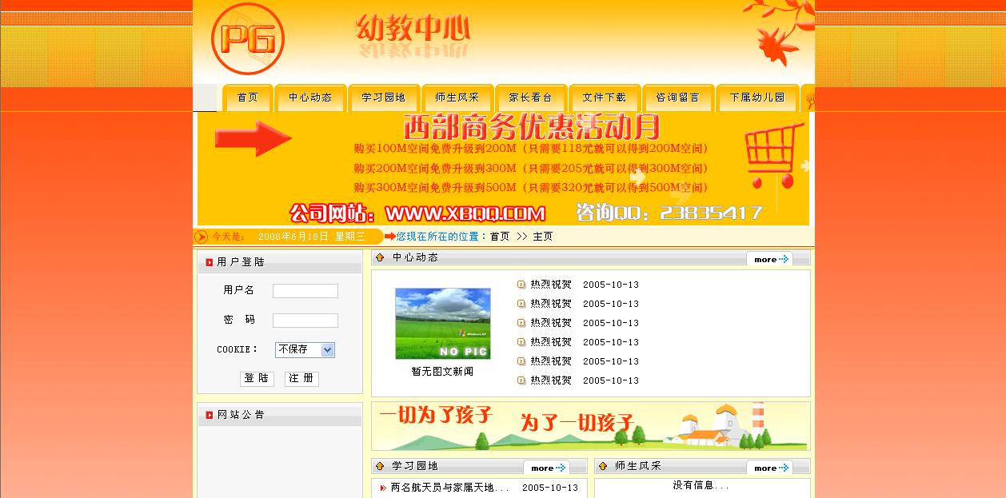Click the orange arrow before 您现在所在的位置
Screen dimensions: 1006x498
pos(389,236)
